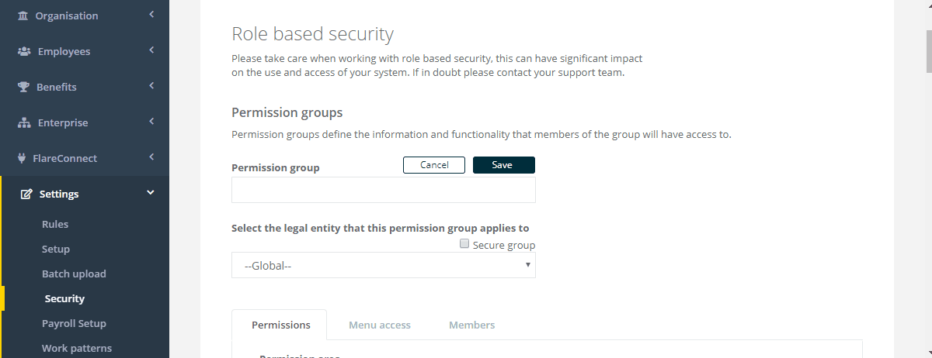The image size is (932, 358).
Task: Expand the Organisation menu chevron
Action: pos(151,15)
